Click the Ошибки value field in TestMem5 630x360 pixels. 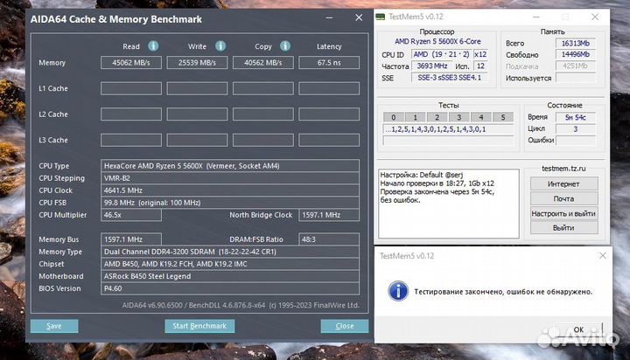point(576,140)
